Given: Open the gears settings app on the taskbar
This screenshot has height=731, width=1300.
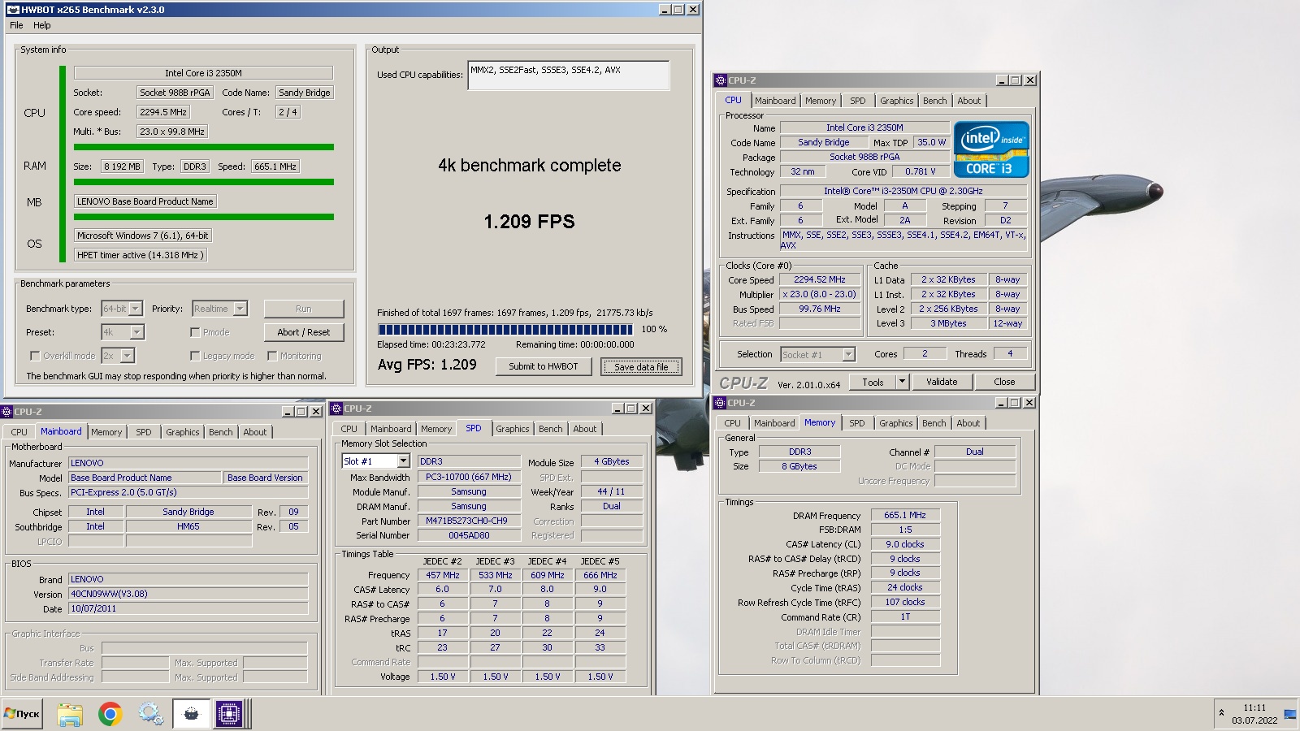Looking at the screenshot, I should (151, 714).
